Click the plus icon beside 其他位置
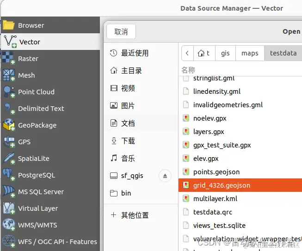This screenshot has height=251, width=302. coord(113,215)
